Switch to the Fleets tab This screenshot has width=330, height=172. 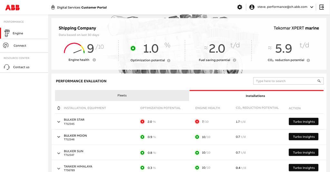click(122, 96)
